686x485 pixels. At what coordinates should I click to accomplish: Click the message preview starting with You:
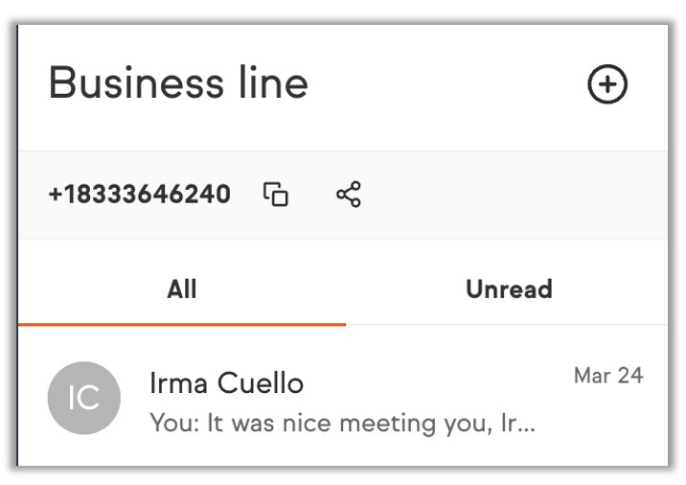click(x=342, y=422)
